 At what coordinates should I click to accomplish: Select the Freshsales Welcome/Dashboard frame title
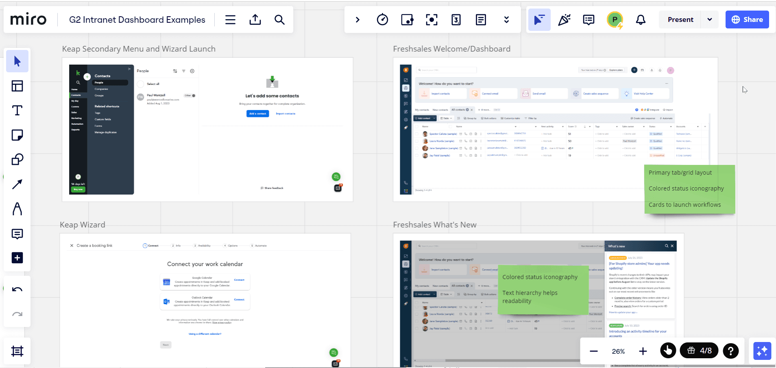(x=451, y=49)
